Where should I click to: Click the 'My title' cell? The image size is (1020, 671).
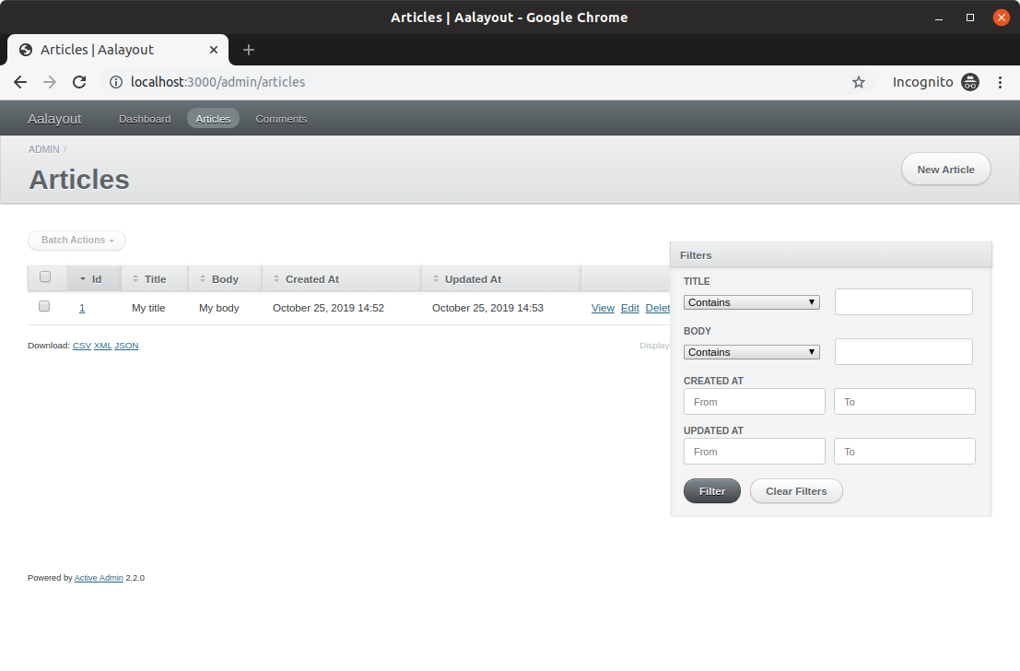pos(148,308)
